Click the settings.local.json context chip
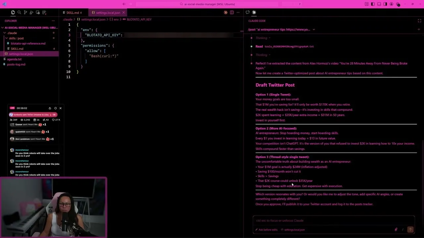The width and height of the screenshot is (424, 238). (292, 230)
